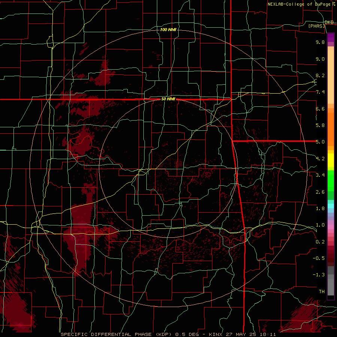This screenshot has width=337, height=337.
Task: Click the 0.5 DEG elevation text
Action: click(x=187, y=334)
